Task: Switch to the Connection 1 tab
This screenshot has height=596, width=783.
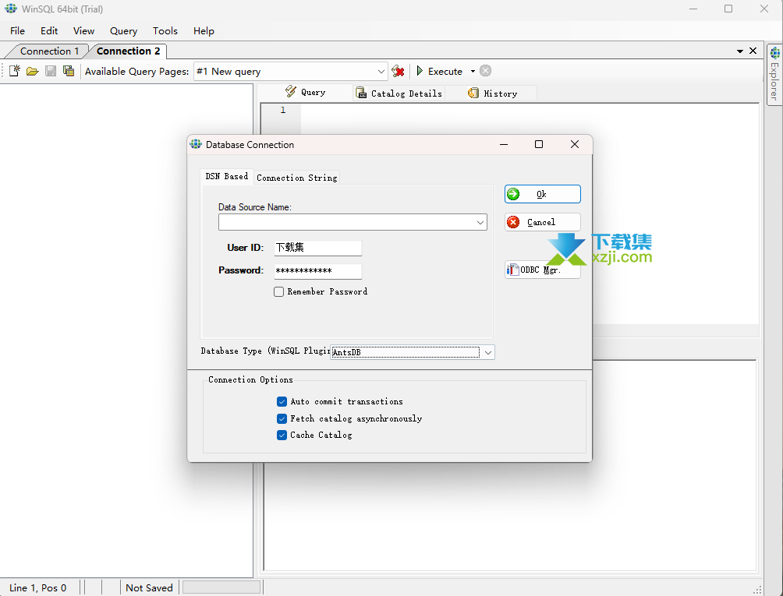Action: 49,51
